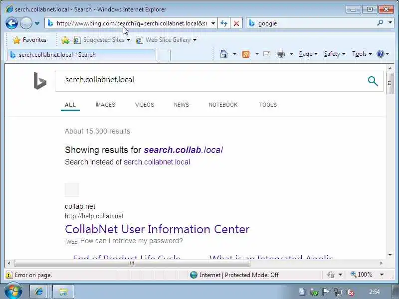Click the Internet Explorer taskbar button
Screen dimensions: 399x299
coord(39,292)
